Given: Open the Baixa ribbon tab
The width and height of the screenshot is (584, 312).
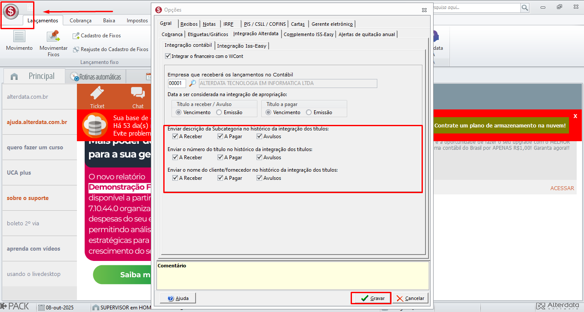Looking at the screenshot, I should [109, 20].
